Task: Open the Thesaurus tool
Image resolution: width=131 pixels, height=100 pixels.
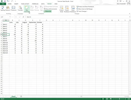Action: (14, 8)
